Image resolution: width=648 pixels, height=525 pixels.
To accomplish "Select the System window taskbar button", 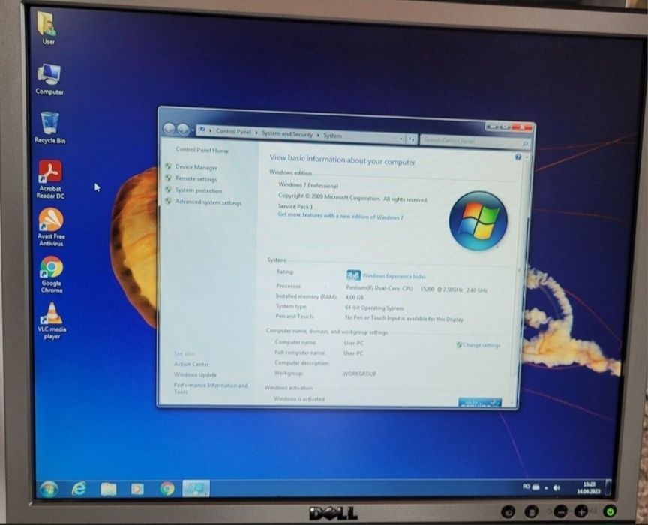I will (x=196, y=488).
